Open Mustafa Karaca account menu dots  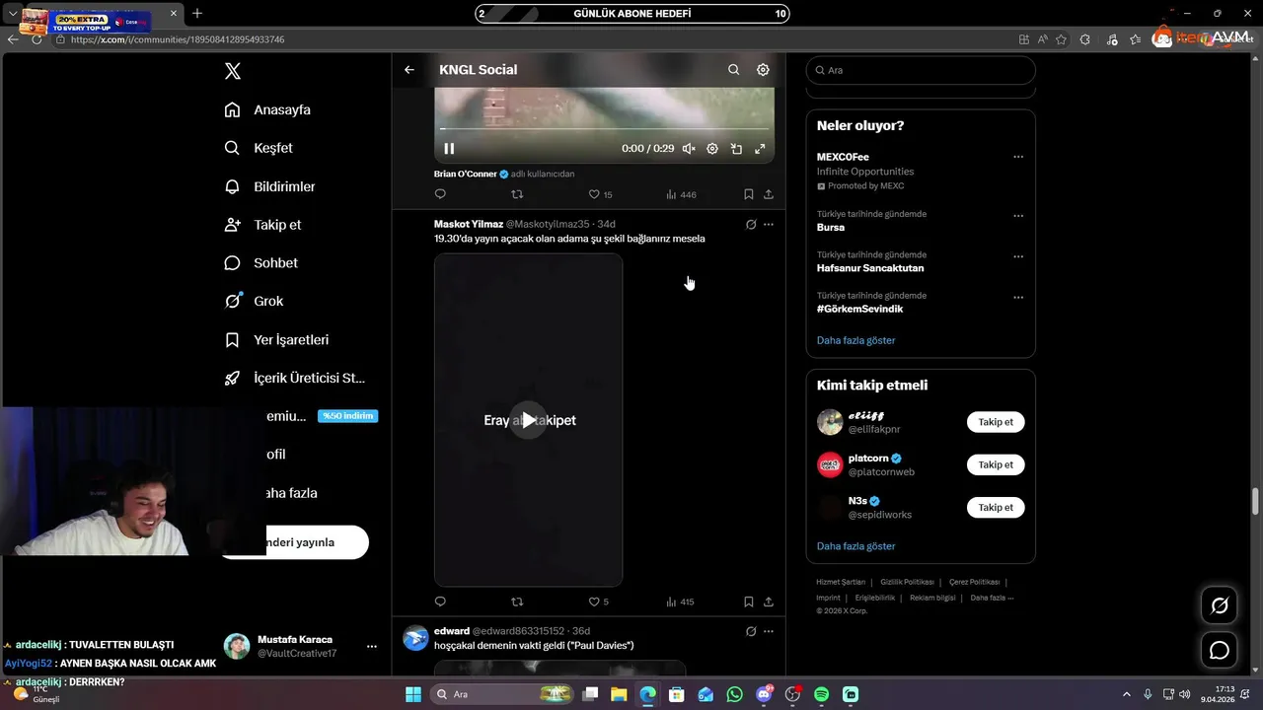[x=372, y=647]
